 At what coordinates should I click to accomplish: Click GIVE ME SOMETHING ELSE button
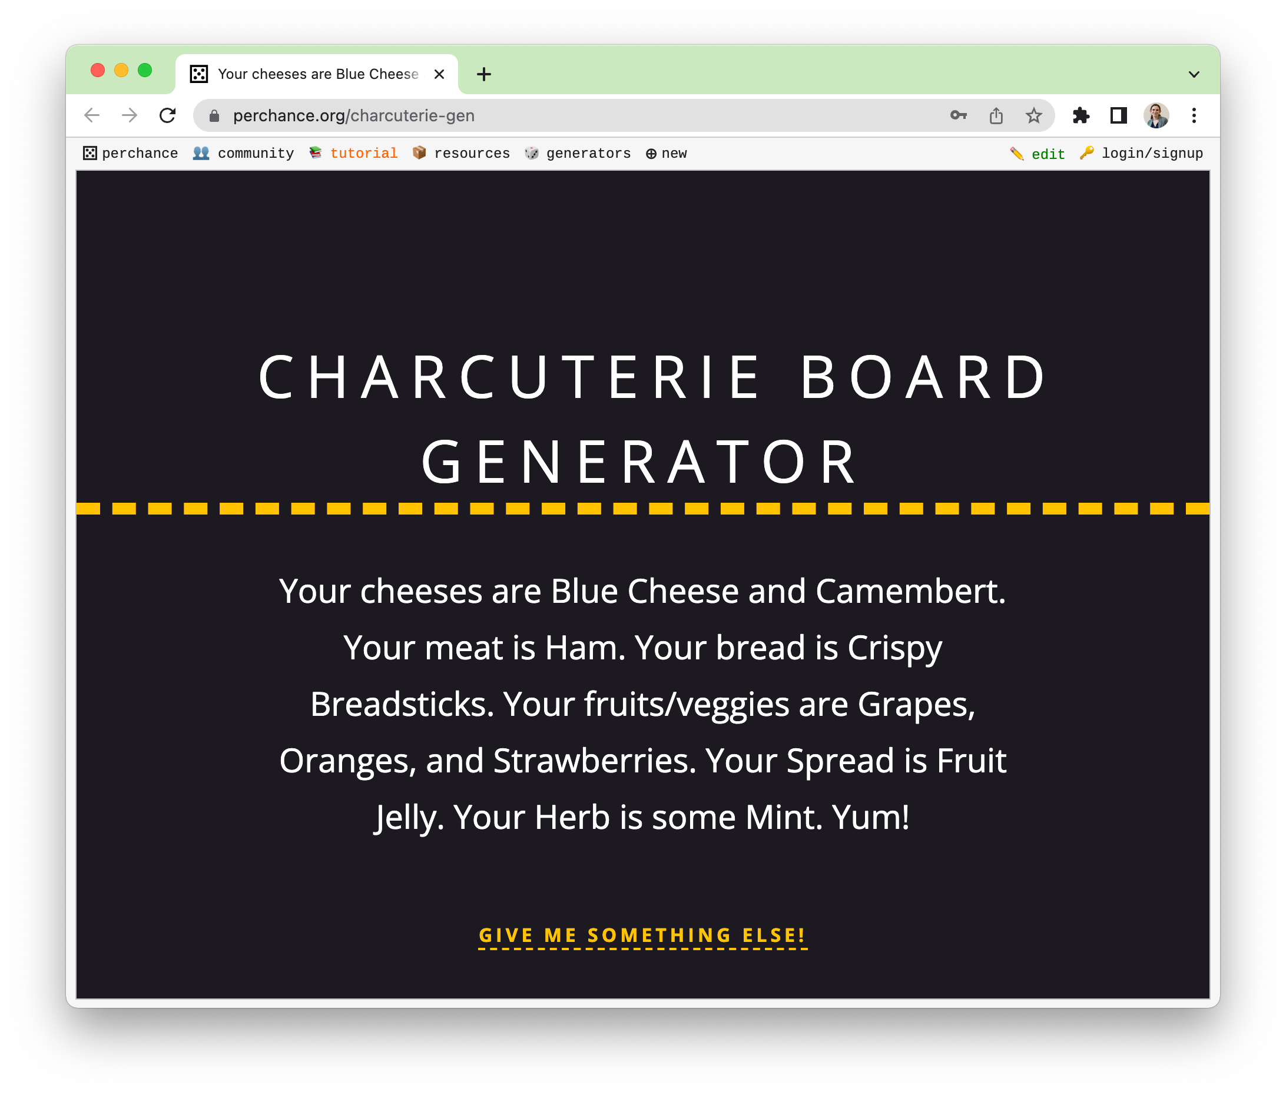643,933
